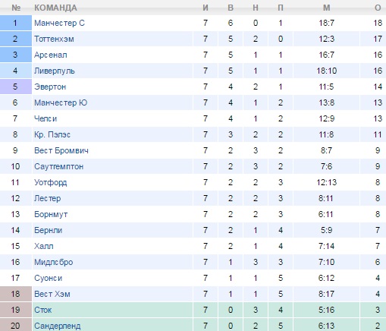The width and height of the screenshot is (386, 331).
Task: Select the Ливерпуль team link
Action: pos(55,71)
